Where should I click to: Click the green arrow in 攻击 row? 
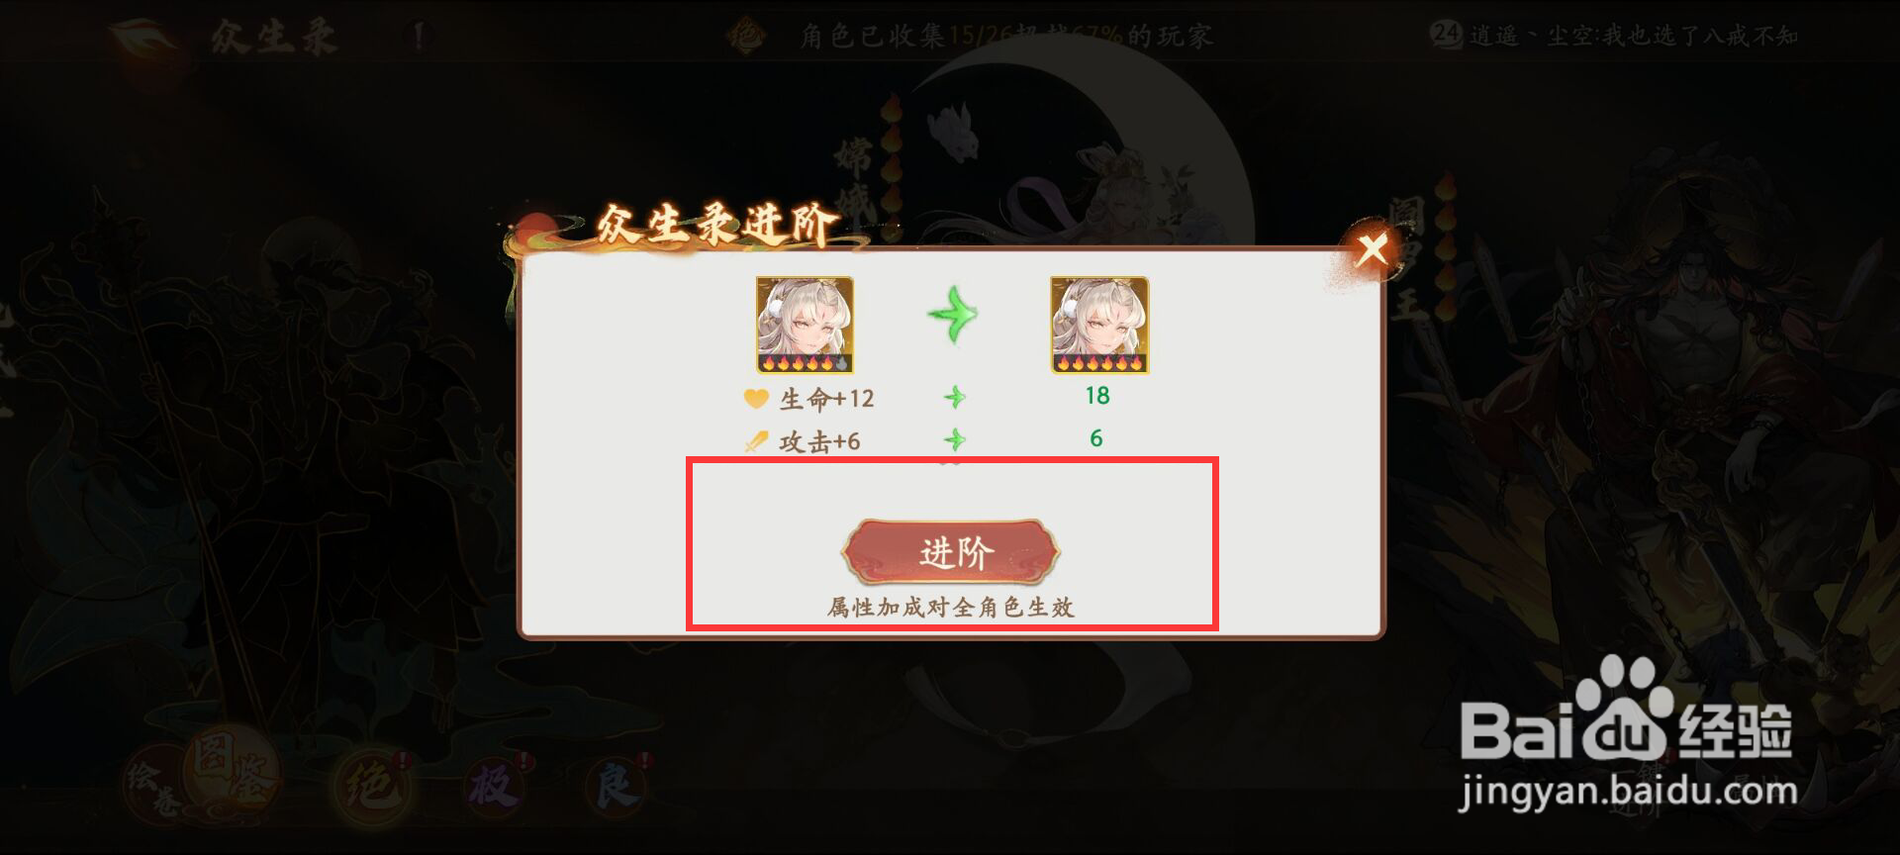point(954,439)
